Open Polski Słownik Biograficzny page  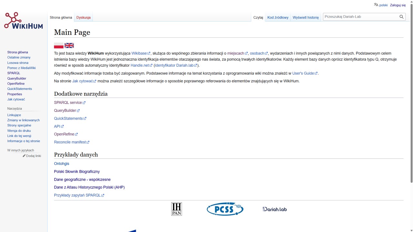[x=77, y=171]
